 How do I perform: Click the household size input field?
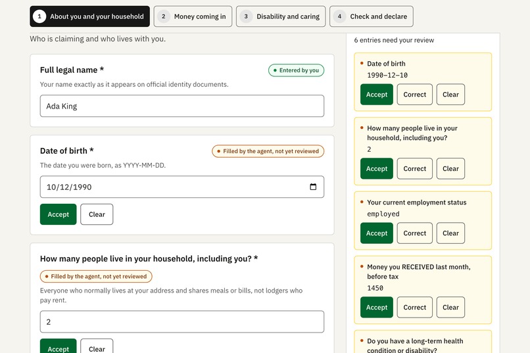(x=182, y=321)
